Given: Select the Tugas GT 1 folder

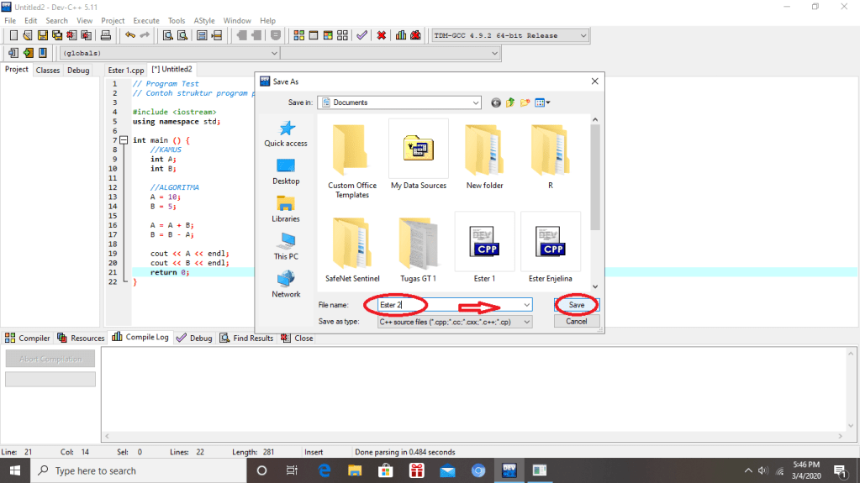Looking at the screenshot, I should 418,246.
